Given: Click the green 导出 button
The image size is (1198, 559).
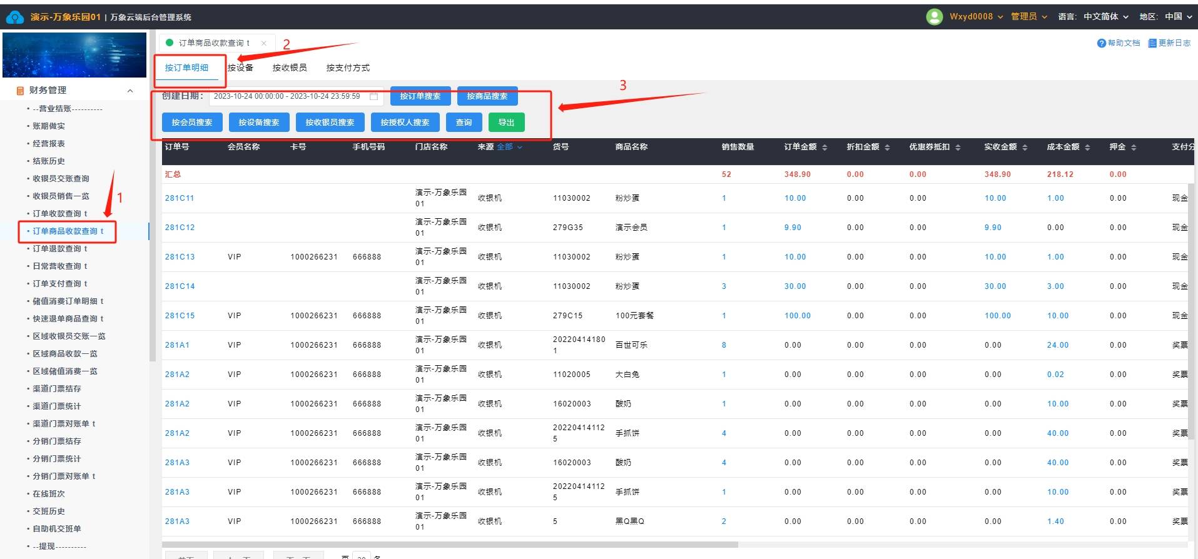Looking at the screenshot, I should [x=506, y=123].
